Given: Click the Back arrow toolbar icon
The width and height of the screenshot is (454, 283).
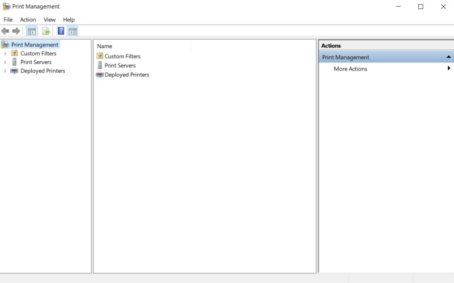Looking at the screenshot, I should pos(5,31).
